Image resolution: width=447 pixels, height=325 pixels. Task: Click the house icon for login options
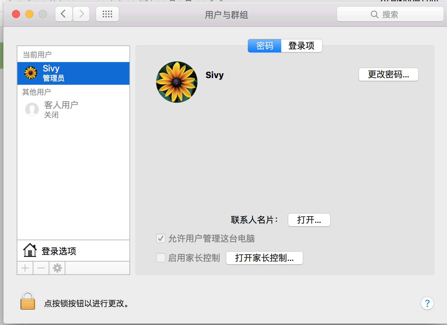30,250
